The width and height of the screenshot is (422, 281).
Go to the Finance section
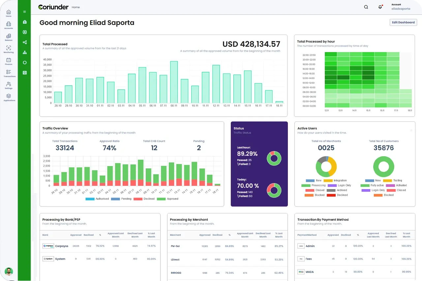(9, 61)
